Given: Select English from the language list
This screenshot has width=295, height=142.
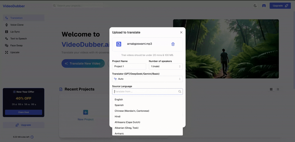Looking at the screenshot, I should [x=147, y=100].
